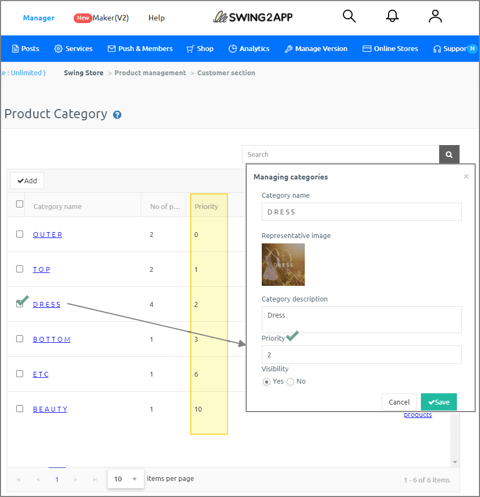
Task: Click the Priority input field in dialog
Action: [361, 355]
